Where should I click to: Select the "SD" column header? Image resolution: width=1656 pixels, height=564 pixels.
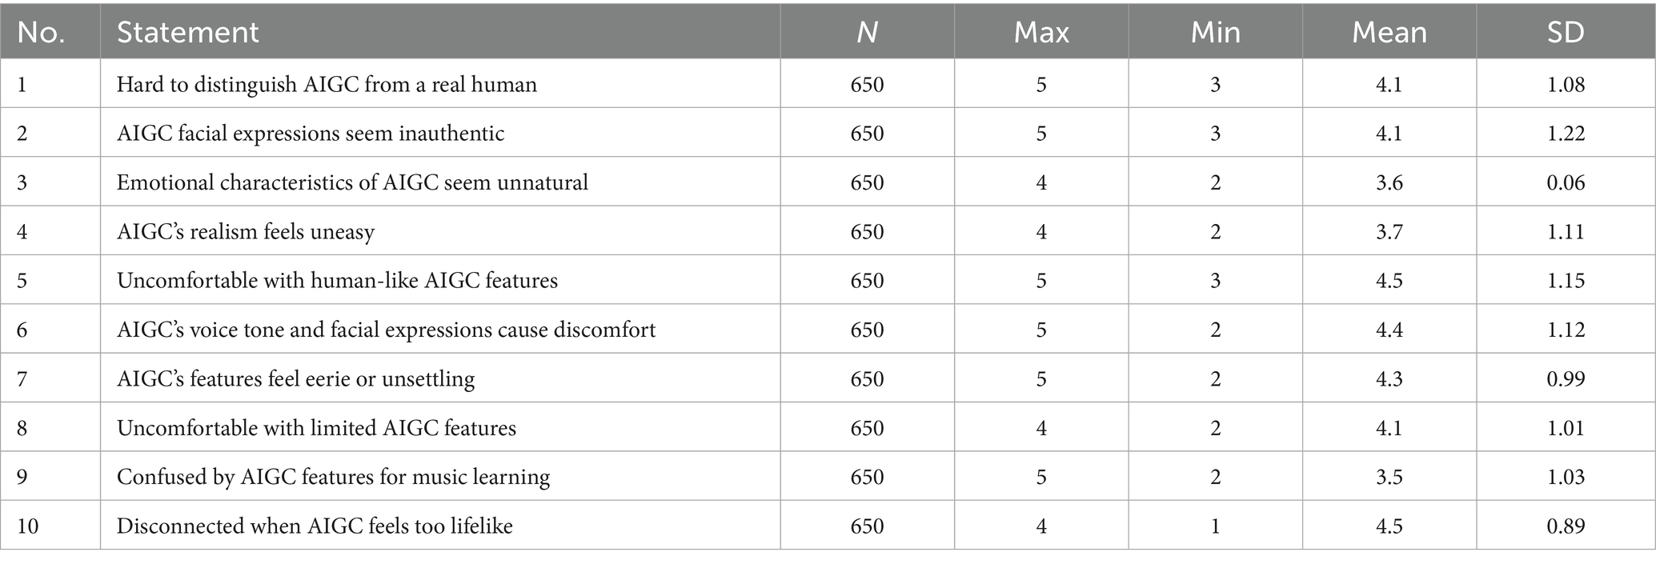[x=1565, y=32]
